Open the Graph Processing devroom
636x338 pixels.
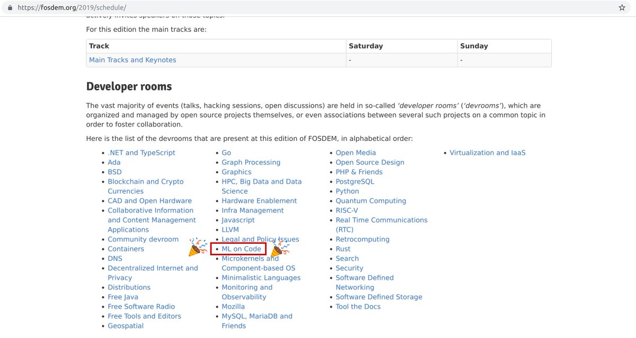tap(251, 162)
